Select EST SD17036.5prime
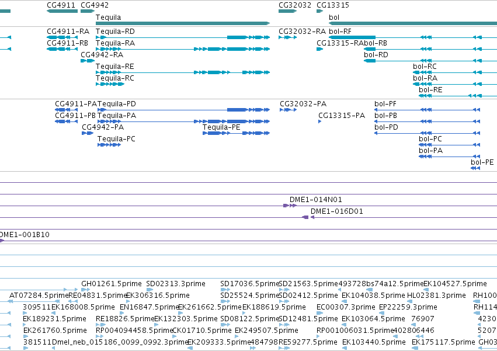This screenshot has height=351, width=497. pyautogui.click(x=225, y=290)
